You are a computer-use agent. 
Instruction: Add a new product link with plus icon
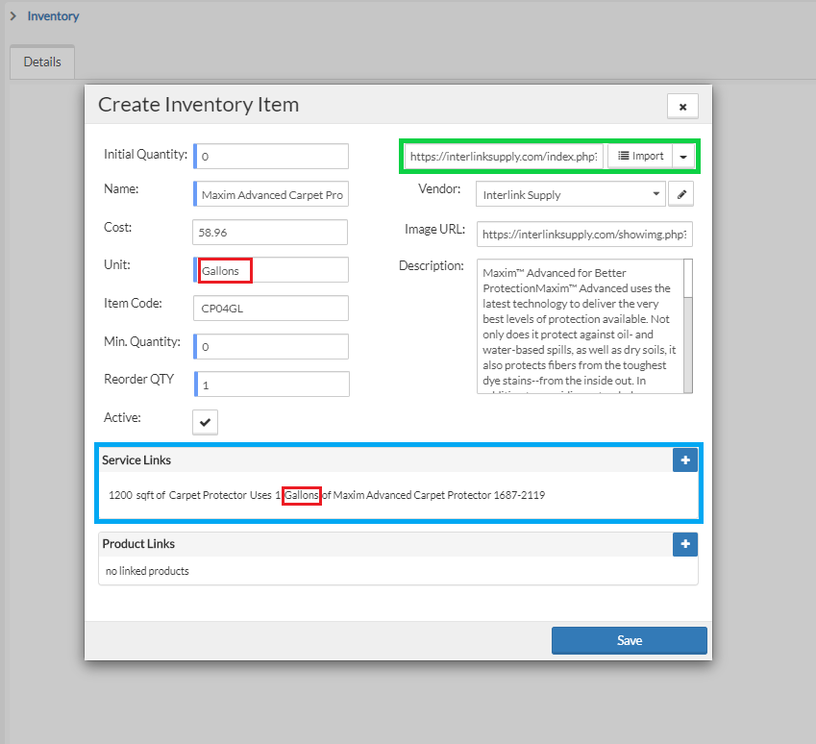[x=684, y=544]
